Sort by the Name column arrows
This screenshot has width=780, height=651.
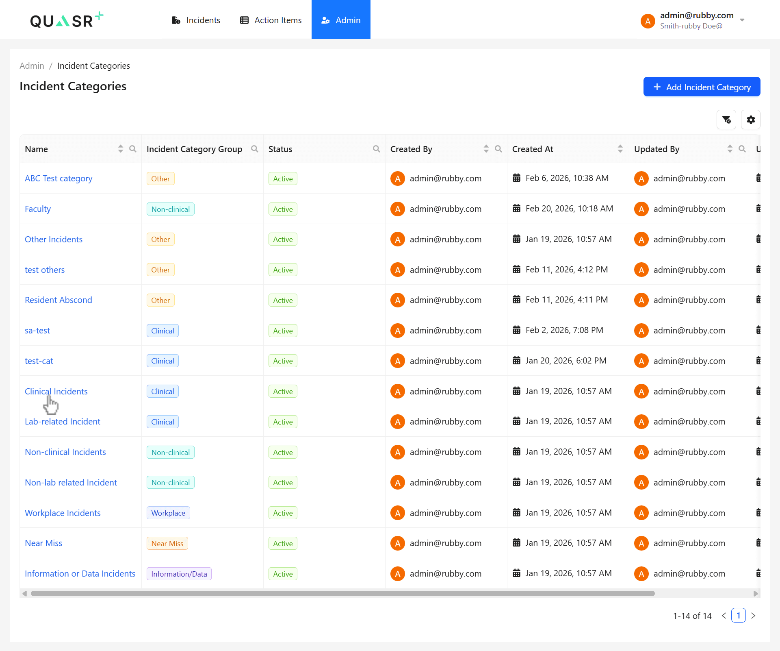click(121, 149)
